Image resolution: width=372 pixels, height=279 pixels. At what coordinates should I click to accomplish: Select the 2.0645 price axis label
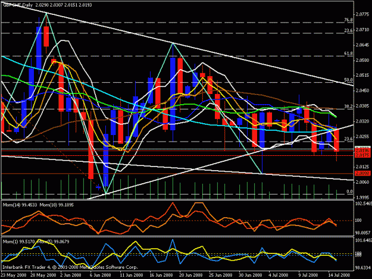pos(362,45)
